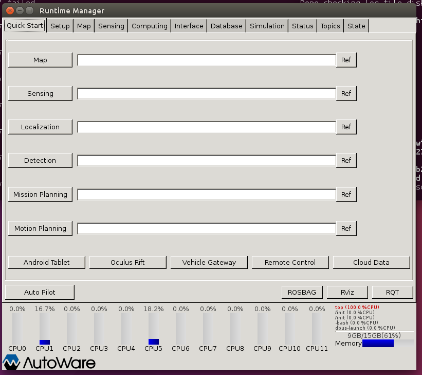Click the Oculus Rift button
The height and width of the screenshot is (375, 422).
point(128,262)
